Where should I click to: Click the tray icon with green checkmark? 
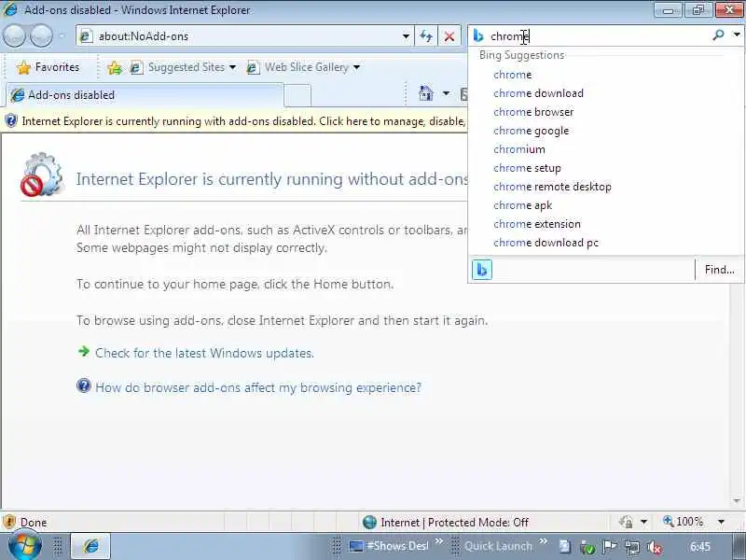click(x=587, y=548)
